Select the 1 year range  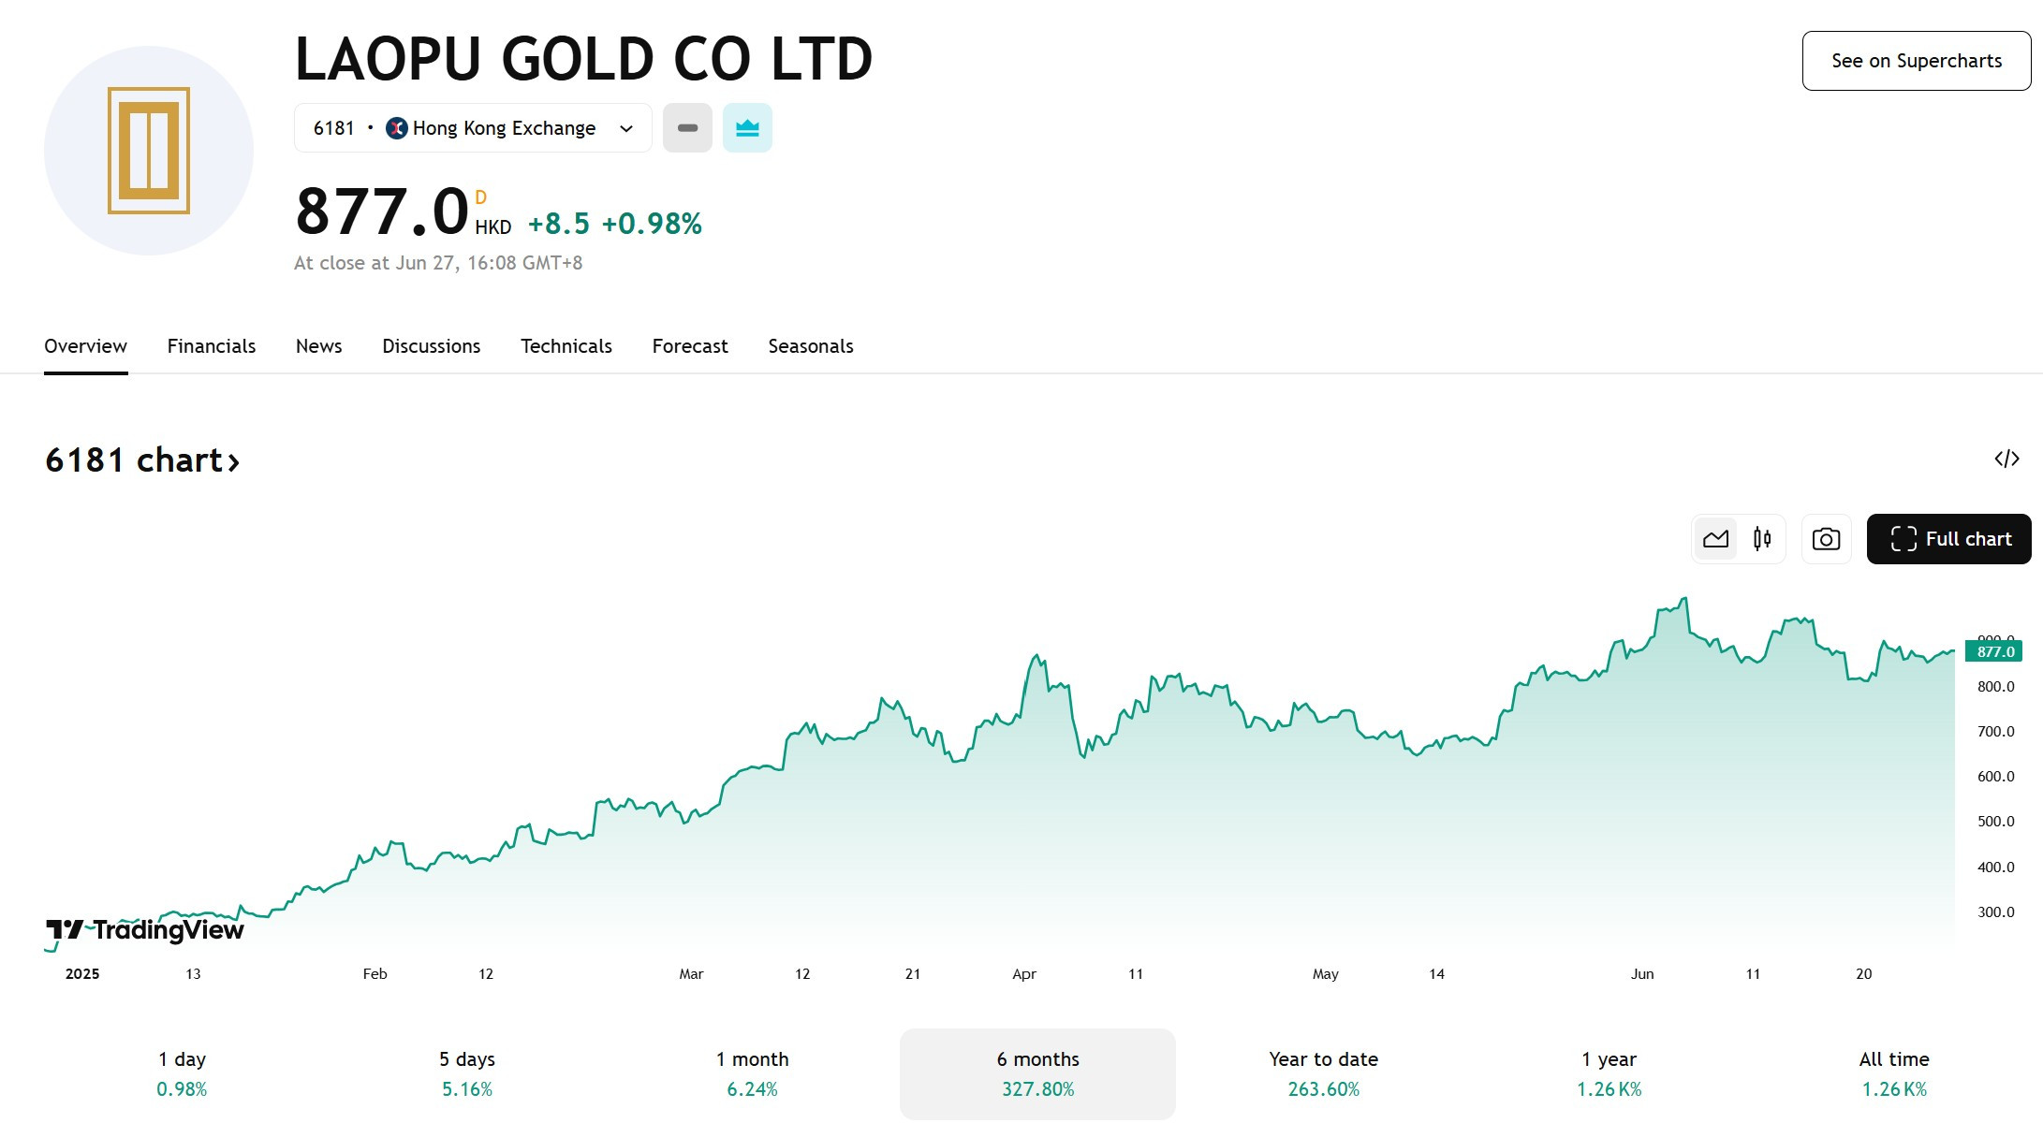pos(1609,1074)
